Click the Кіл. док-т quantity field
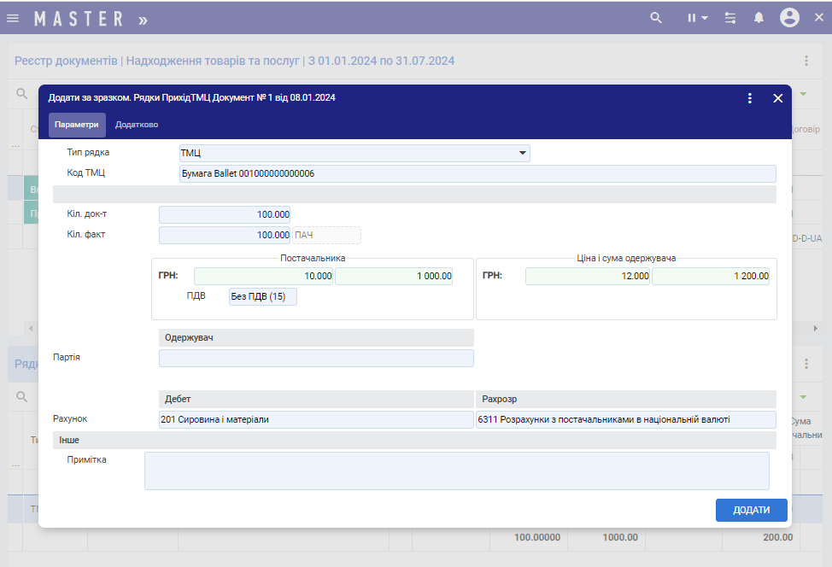Screen dimensions: 832x567 [x=226, y=214]
